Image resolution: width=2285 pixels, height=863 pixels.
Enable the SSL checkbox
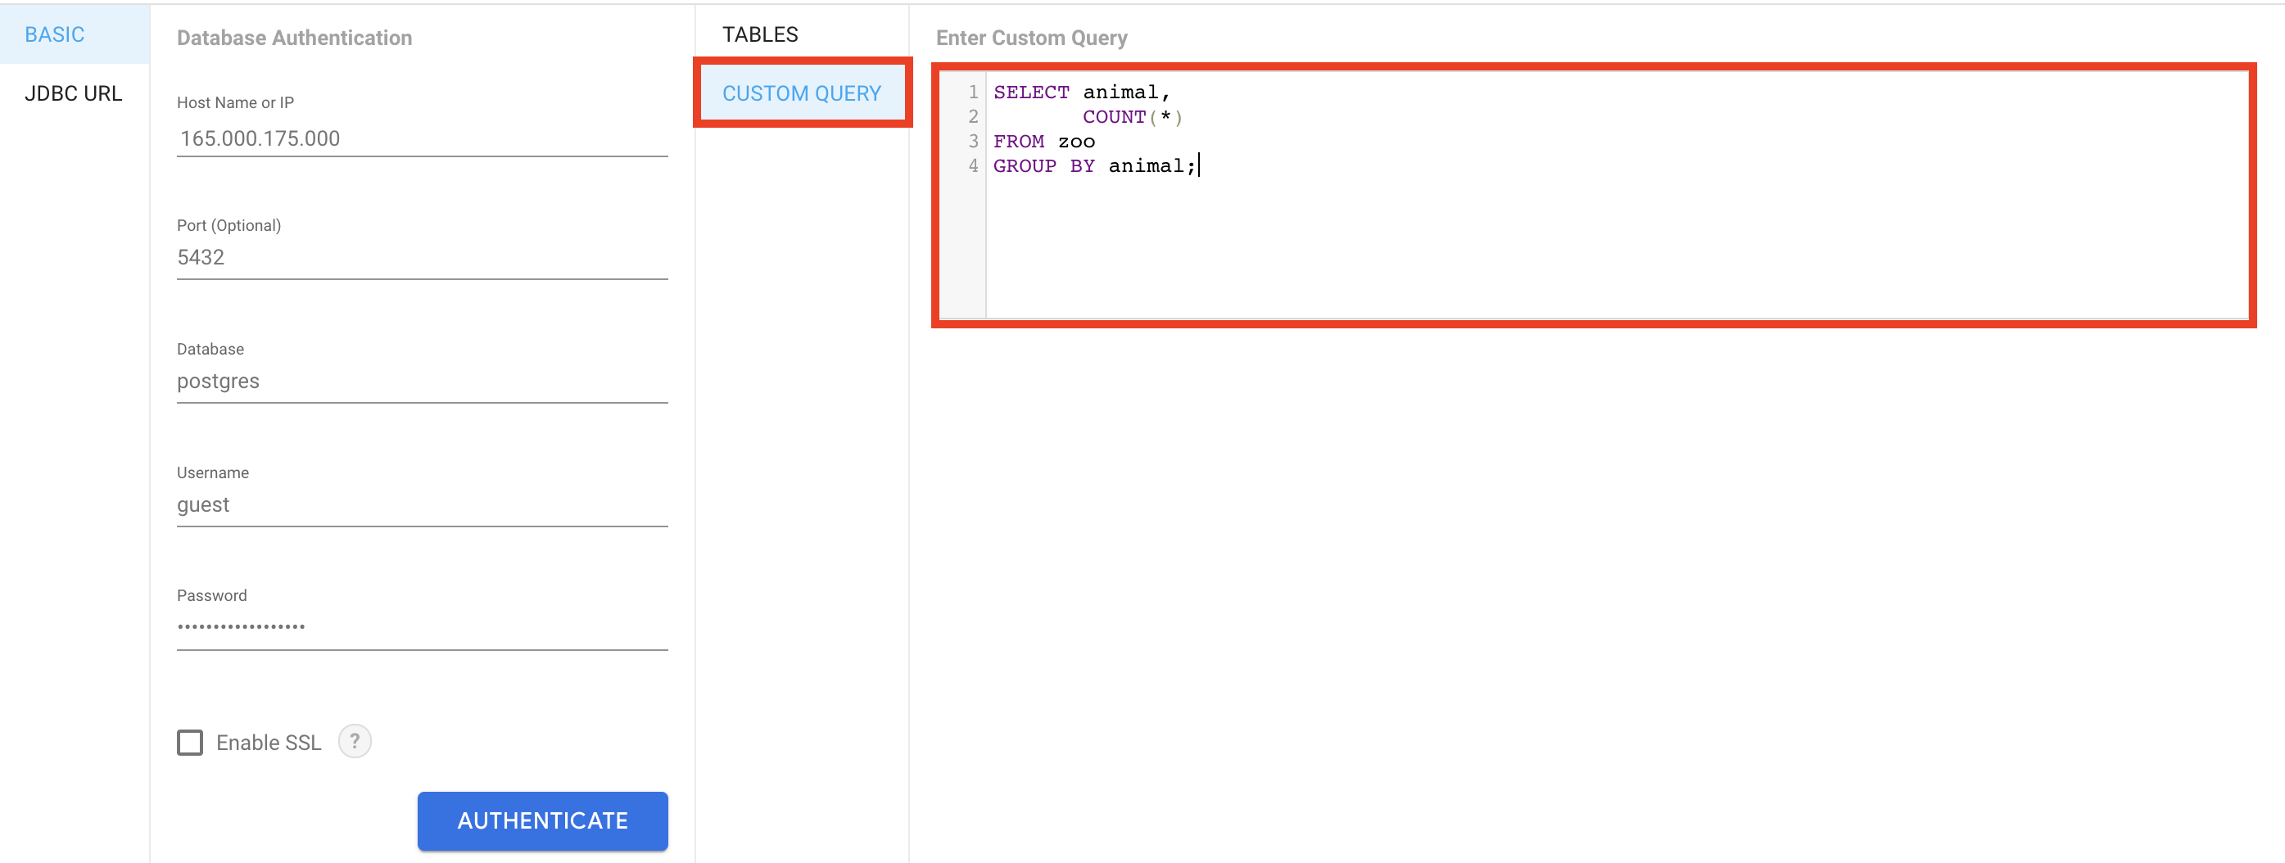190,743
